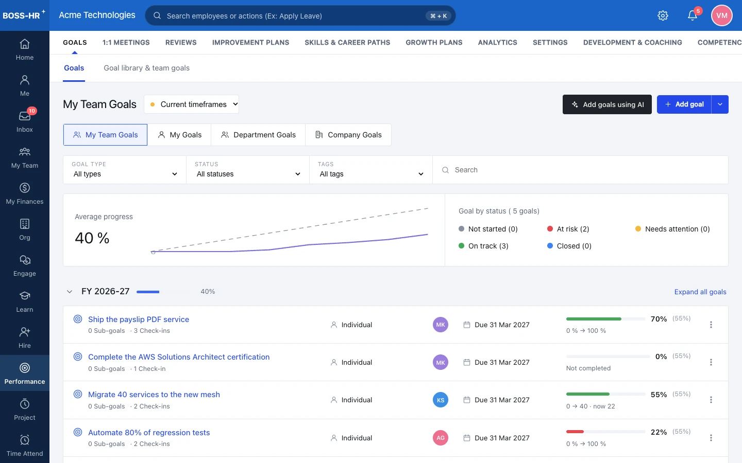Open Migrate 40 services to the new mesh
The image size is (742, 463).
154,395
